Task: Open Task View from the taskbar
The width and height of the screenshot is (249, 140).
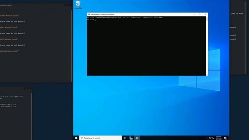Action: pyautogui.click(x=124, y=138)
